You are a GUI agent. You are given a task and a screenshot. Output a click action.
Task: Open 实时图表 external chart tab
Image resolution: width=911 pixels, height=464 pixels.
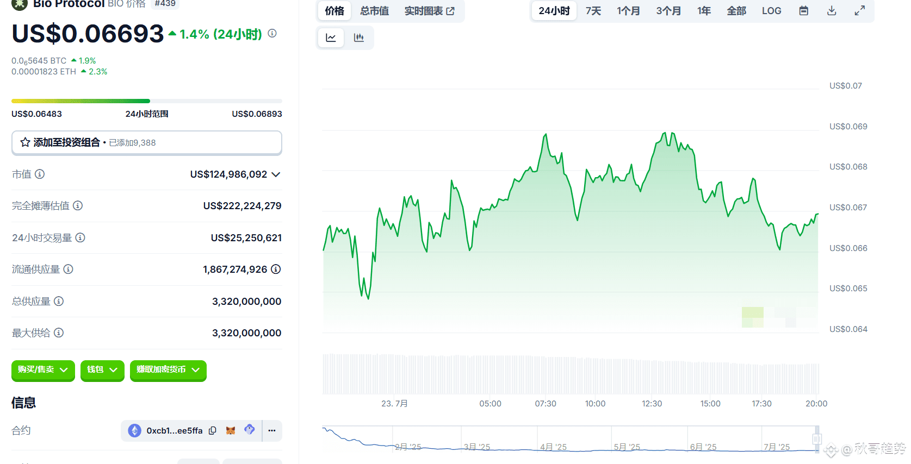pyautogui.click(x=429, y=11)
